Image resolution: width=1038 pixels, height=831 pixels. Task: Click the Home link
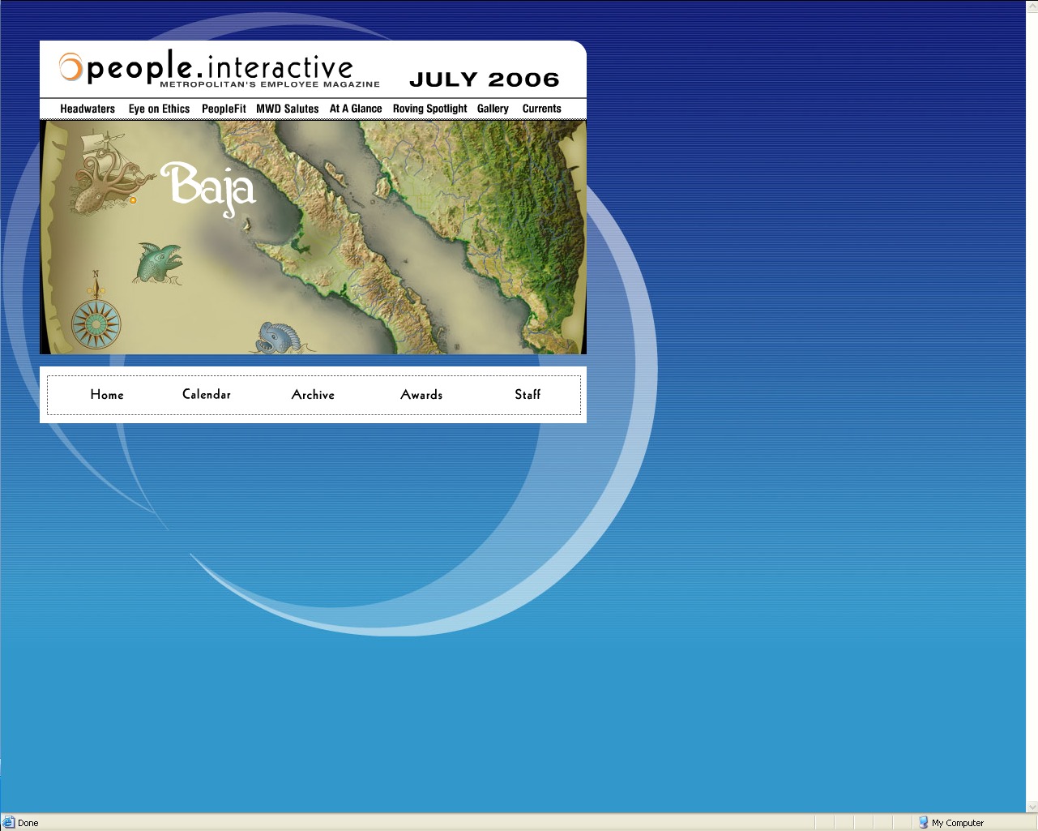click(x=107, y=395)
